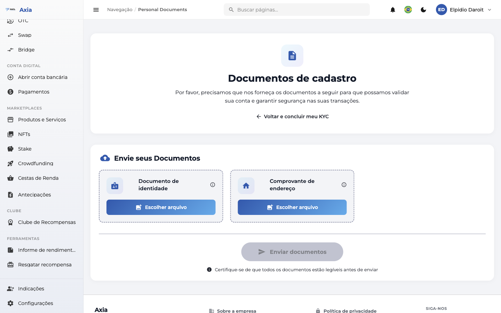Viewport: 501px width, 313px height.
Task: Click the cloud upload icon
Action: coord(105,158)
